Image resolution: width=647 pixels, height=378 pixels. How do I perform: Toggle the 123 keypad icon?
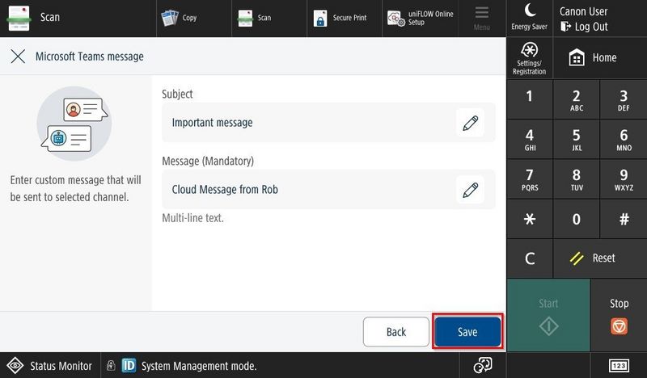click(x=618, y=366)
